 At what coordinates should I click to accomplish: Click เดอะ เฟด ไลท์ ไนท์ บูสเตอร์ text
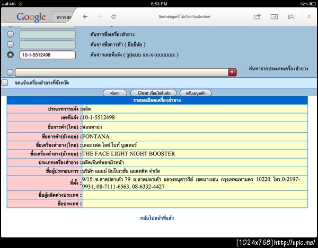pos(109,145)
